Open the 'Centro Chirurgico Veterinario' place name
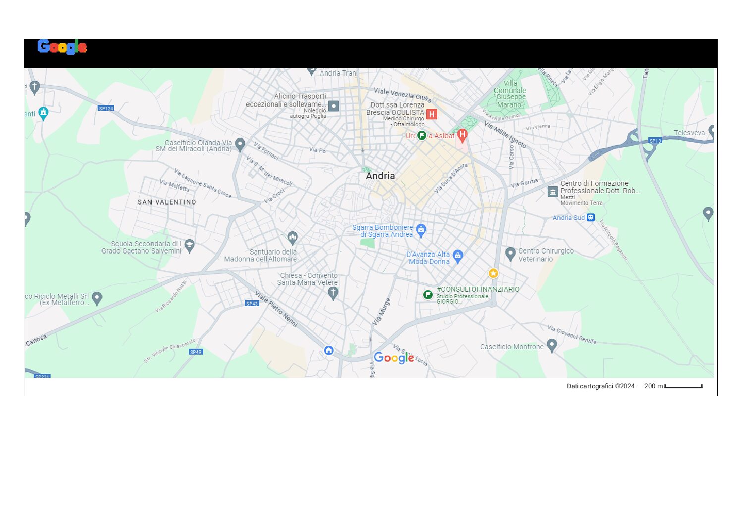 point(546,255)
